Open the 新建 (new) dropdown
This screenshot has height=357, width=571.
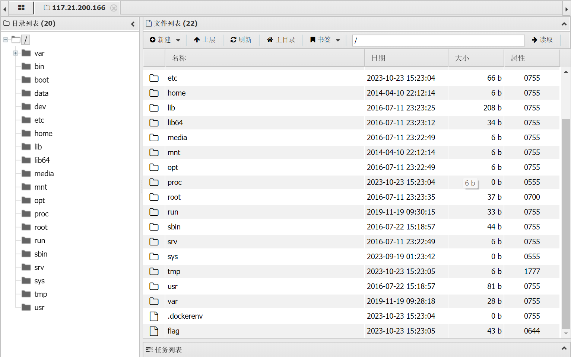(x=165, y=40)
